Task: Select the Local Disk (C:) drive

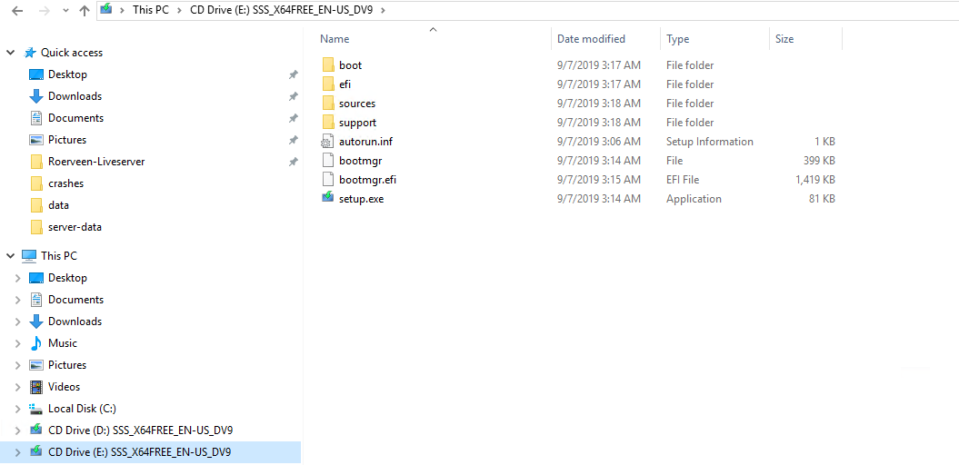Action: tap(81, 409)
